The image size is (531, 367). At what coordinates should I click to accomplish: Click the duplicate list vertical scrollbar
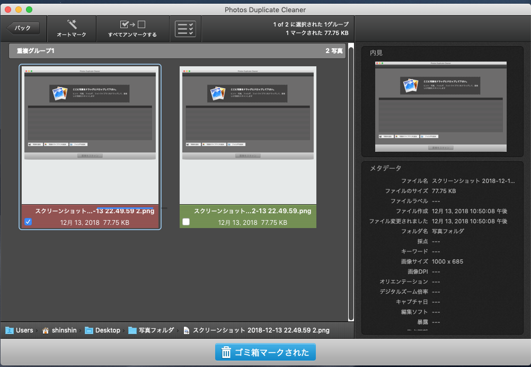[351, 183]
